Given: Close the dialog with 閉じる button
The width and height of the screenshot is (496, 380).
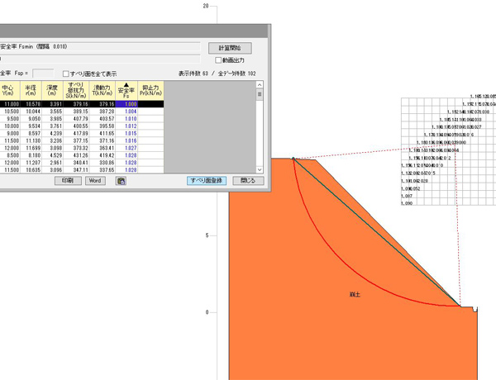Looking at the screenshot, I should (x=247, y=180).
